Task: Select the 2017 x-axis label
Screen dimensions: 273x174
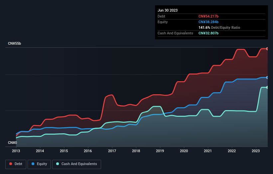Action: (x=112, y=151)
